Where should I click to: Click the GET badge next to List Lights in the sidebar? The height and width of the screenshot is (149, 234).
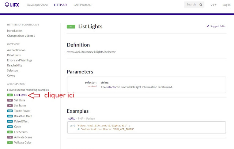pyautogui.click(x=10, y=95)
